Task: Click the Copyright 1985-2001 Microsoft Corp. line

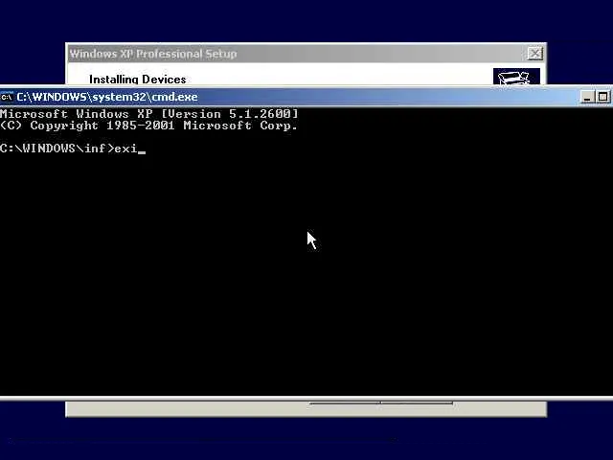Action: [x=148, y=126]
